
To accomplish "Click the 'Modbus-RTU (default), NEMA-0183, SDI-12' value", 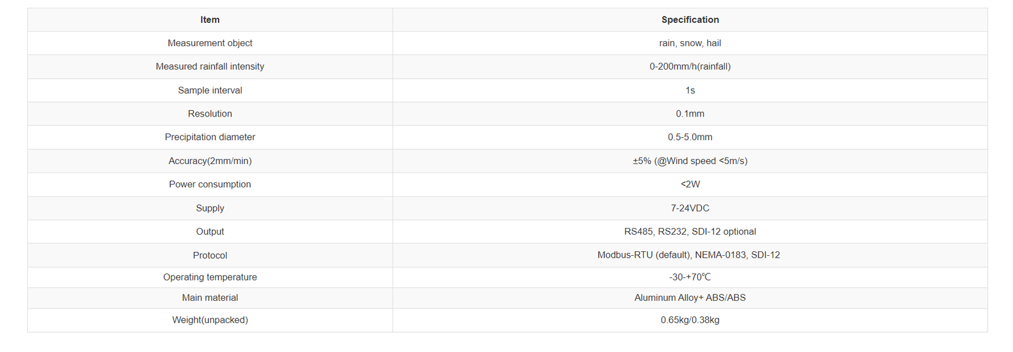I will coord(688,255).
